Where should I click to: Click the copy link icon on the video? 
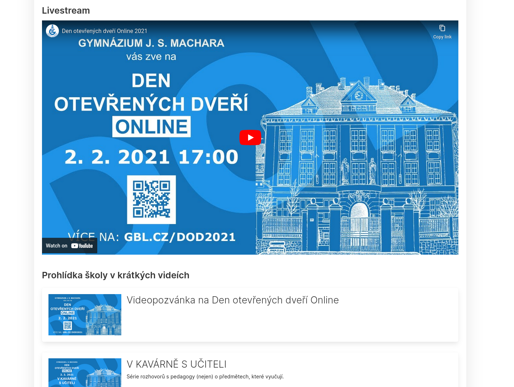(442, 28)
